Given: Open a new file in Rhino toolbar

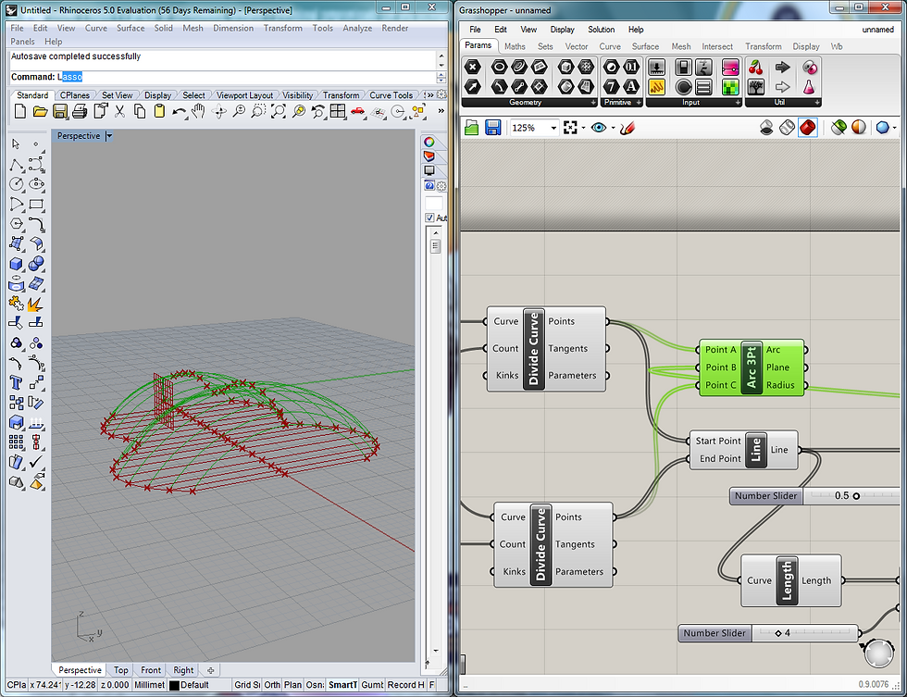Looking at the screenshot, I should [x=19, y=111].
